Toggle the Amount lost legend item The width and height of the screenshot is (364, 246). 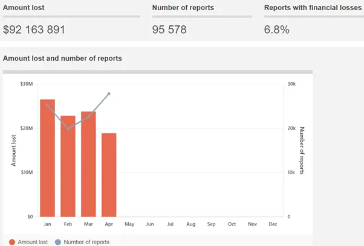tap(28, 242)
